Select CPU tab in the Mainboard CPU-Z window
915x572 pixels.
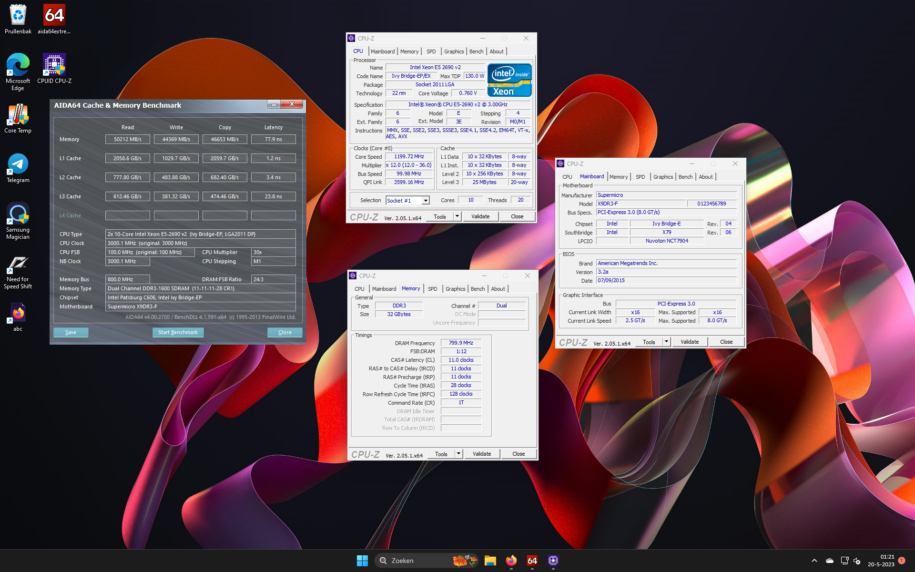click(x=567, y=177)
